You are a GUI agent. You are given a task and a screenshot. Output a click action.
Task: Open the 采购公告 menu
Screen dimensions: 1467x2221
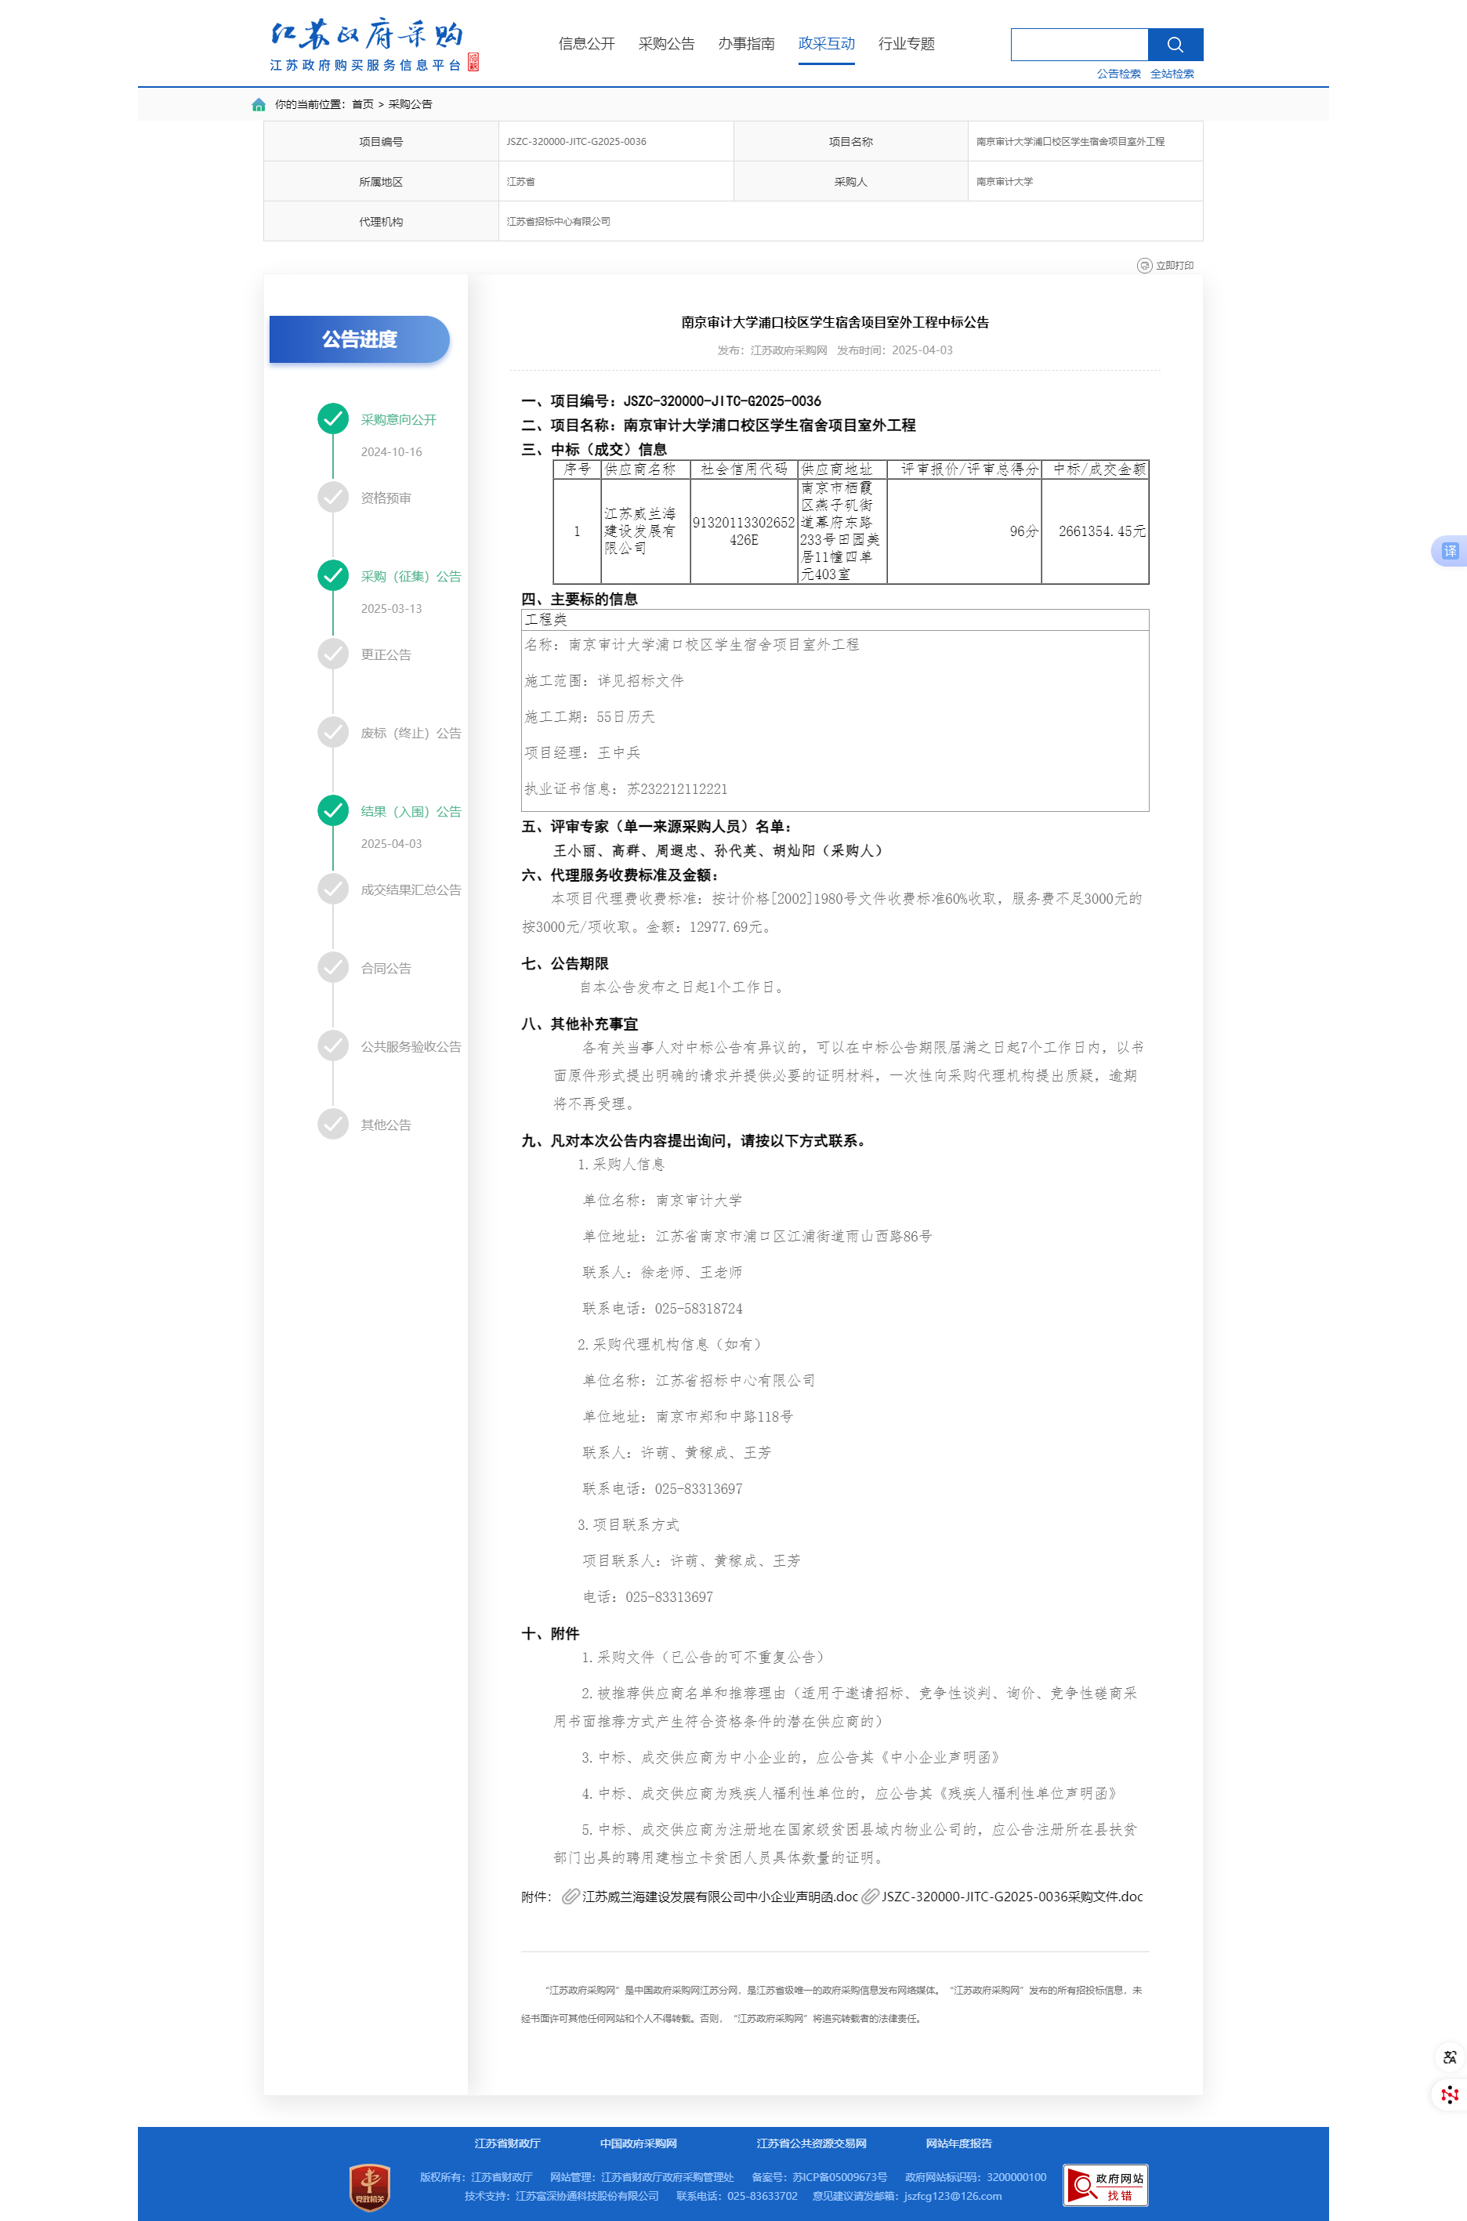[666, 44]
